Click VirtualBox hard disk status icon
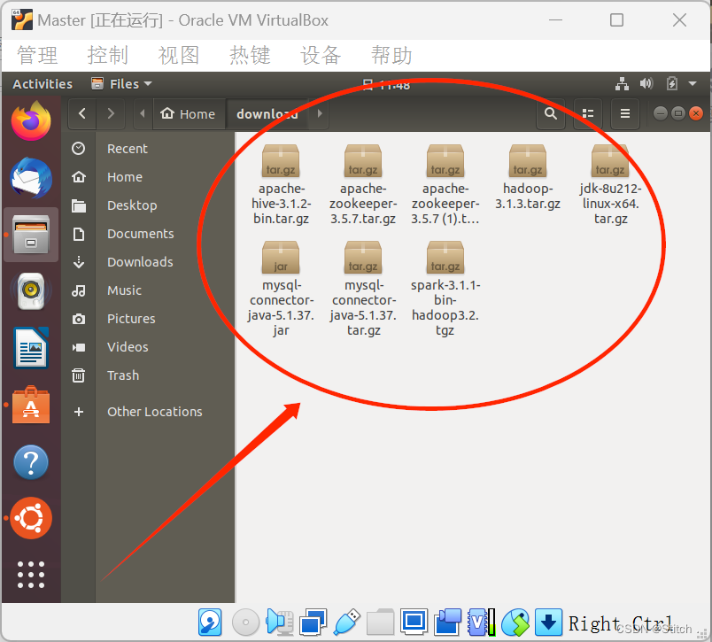 tap(210, 622)
